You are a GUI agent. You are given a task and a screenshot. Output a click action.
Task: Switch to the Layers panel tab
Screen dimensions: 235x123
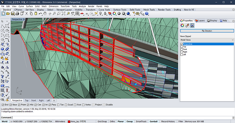pos(200,20)
